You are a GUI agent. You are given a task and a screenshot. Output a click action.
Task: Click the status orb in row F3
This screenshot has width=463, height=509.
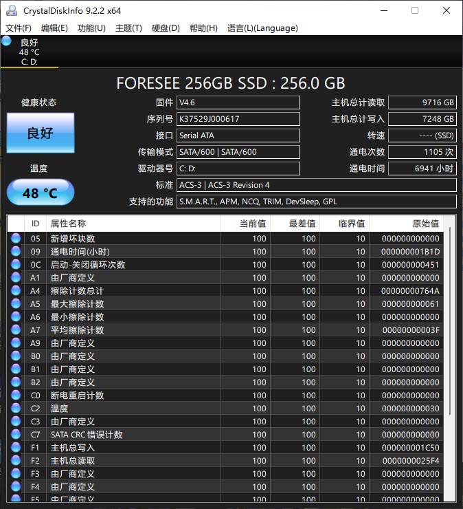click(16, 473)
